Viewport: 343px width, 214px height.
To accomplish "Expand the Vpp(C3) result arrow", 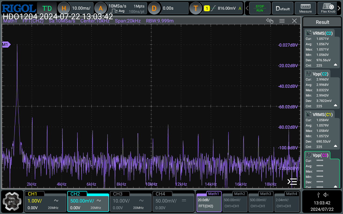I will (335, 187).
